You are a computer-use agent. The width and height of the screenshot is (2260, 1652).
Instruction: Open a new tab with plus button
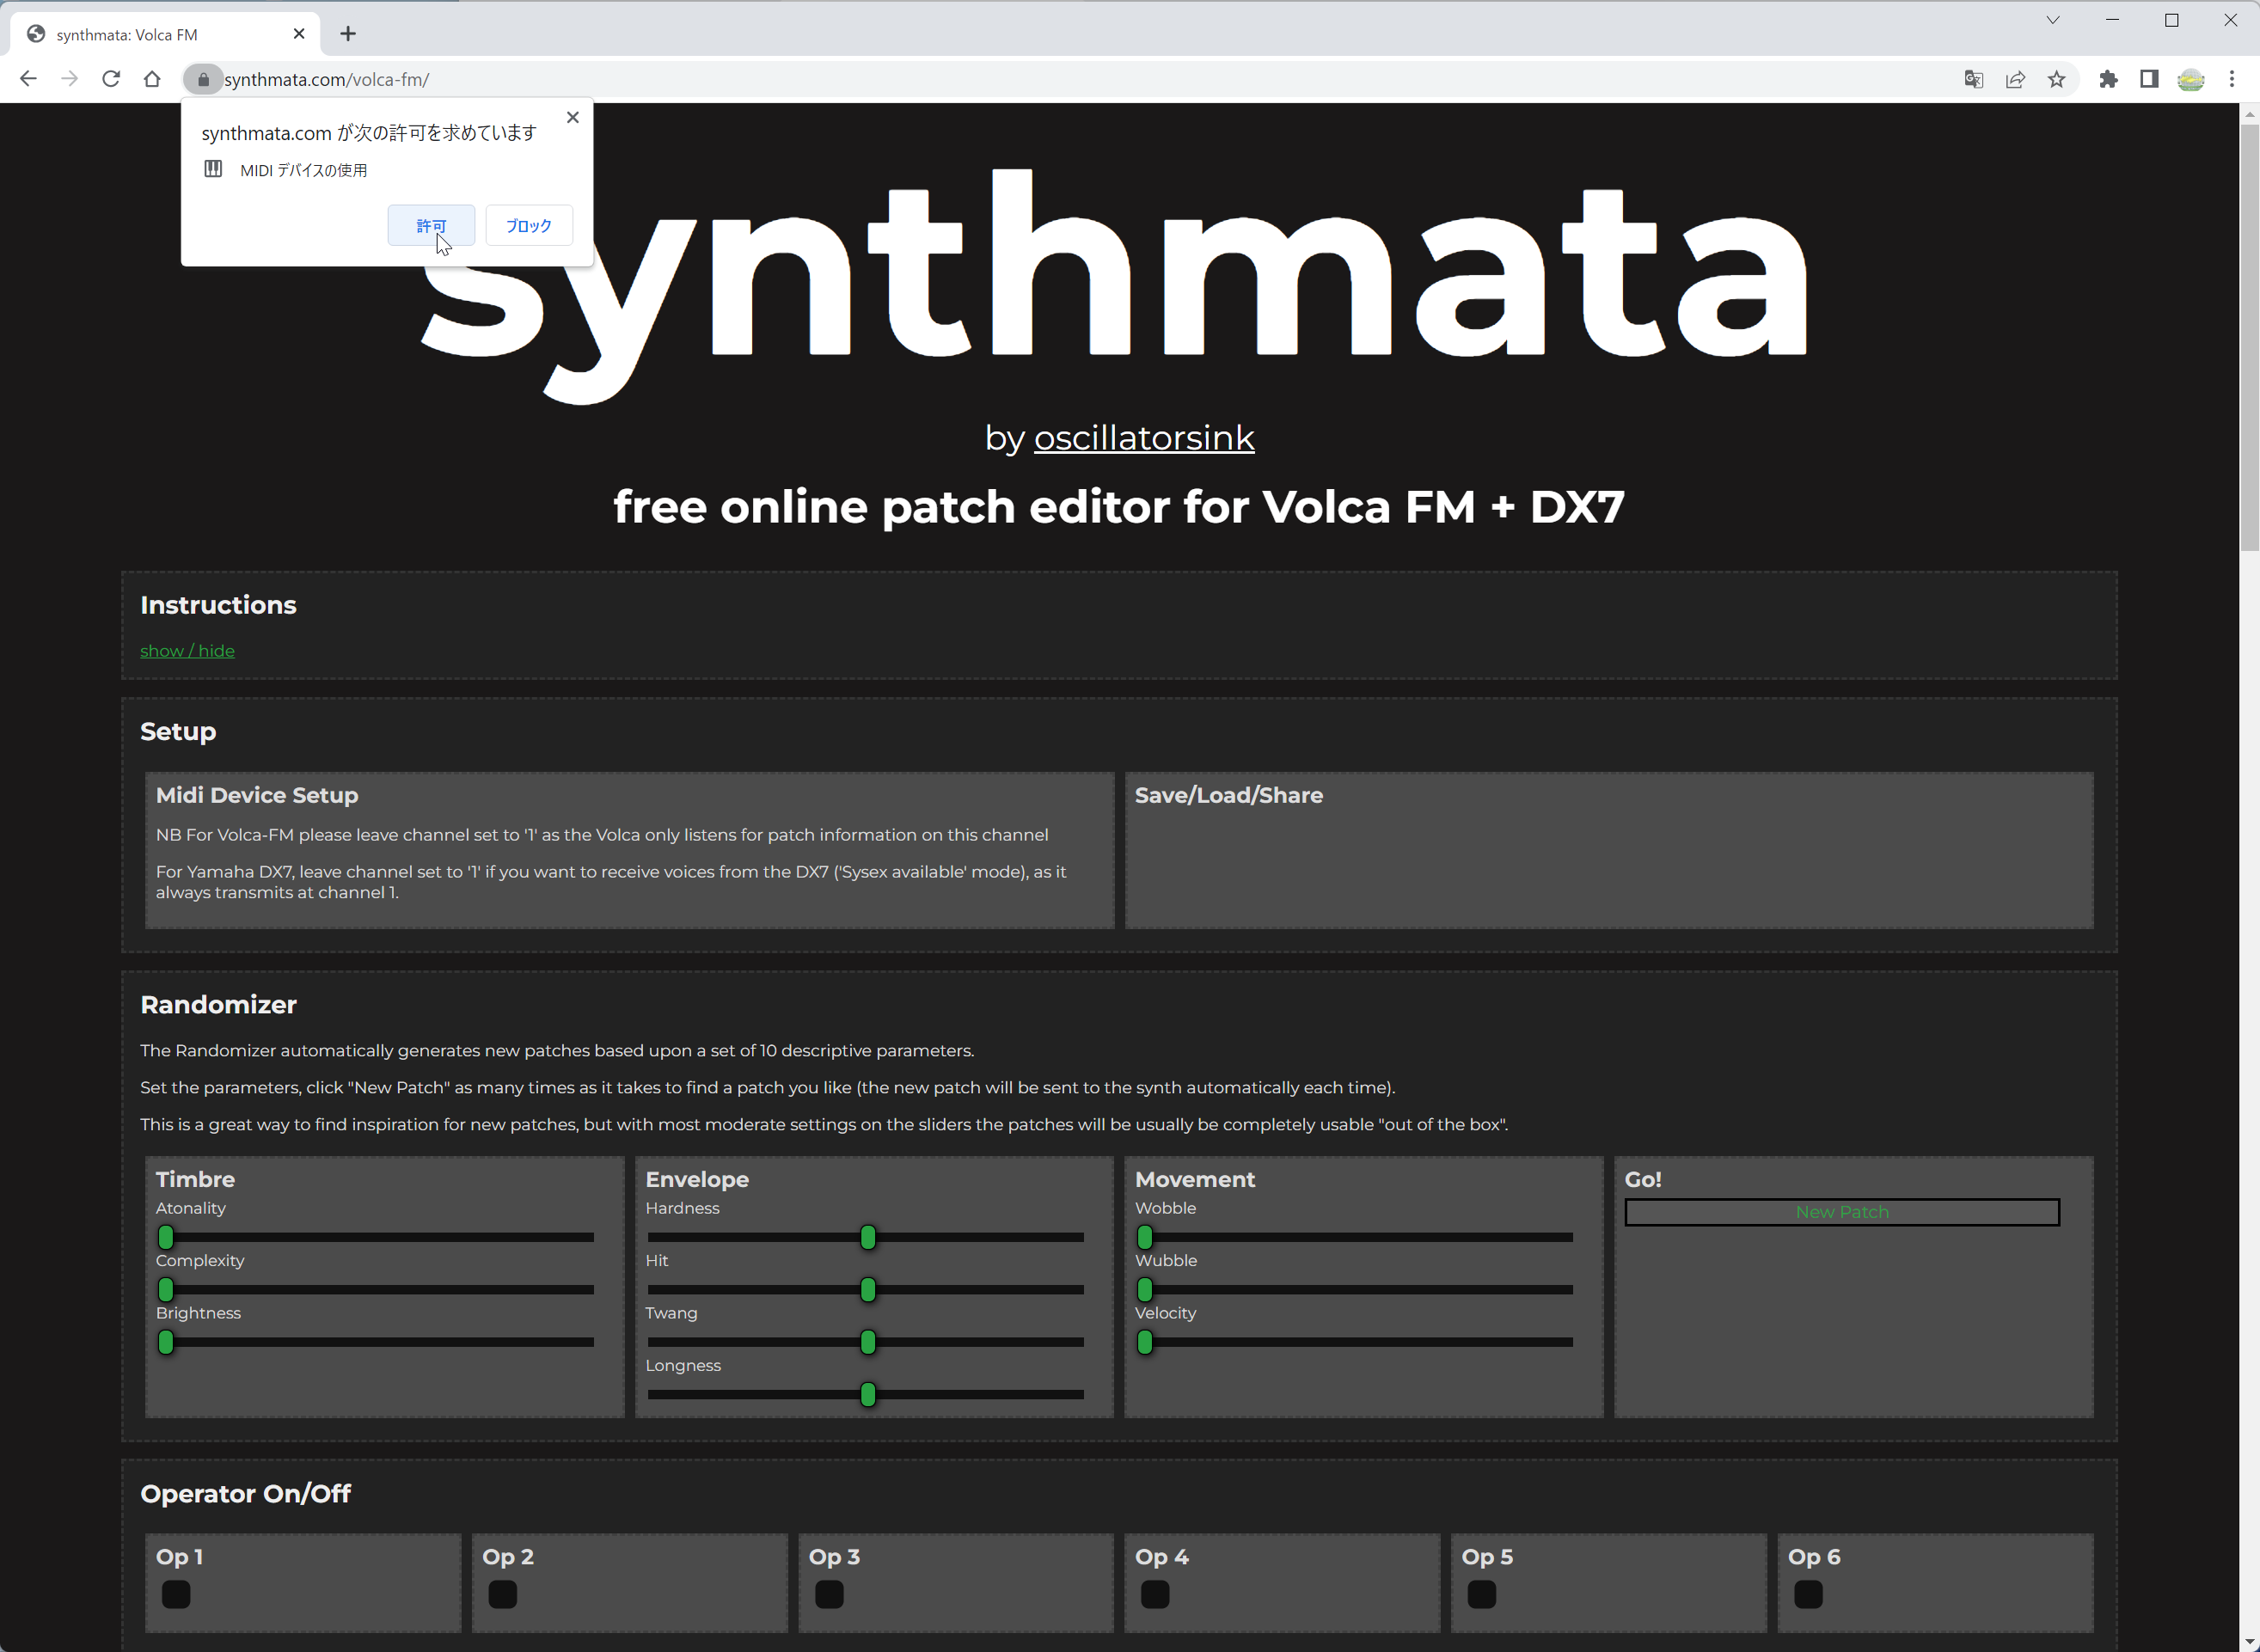tap(348, 34)
